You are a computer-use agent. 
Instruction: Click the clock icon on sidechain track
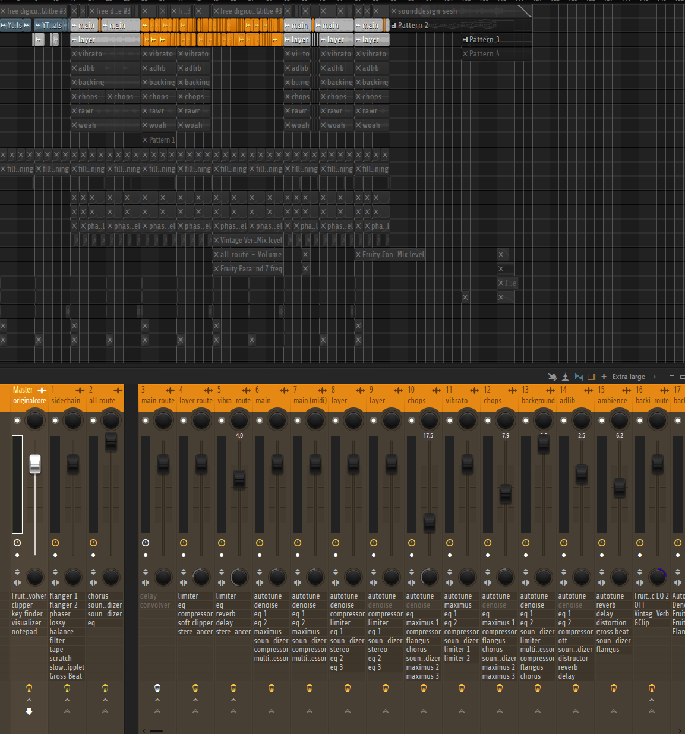[x=55, y=543]
